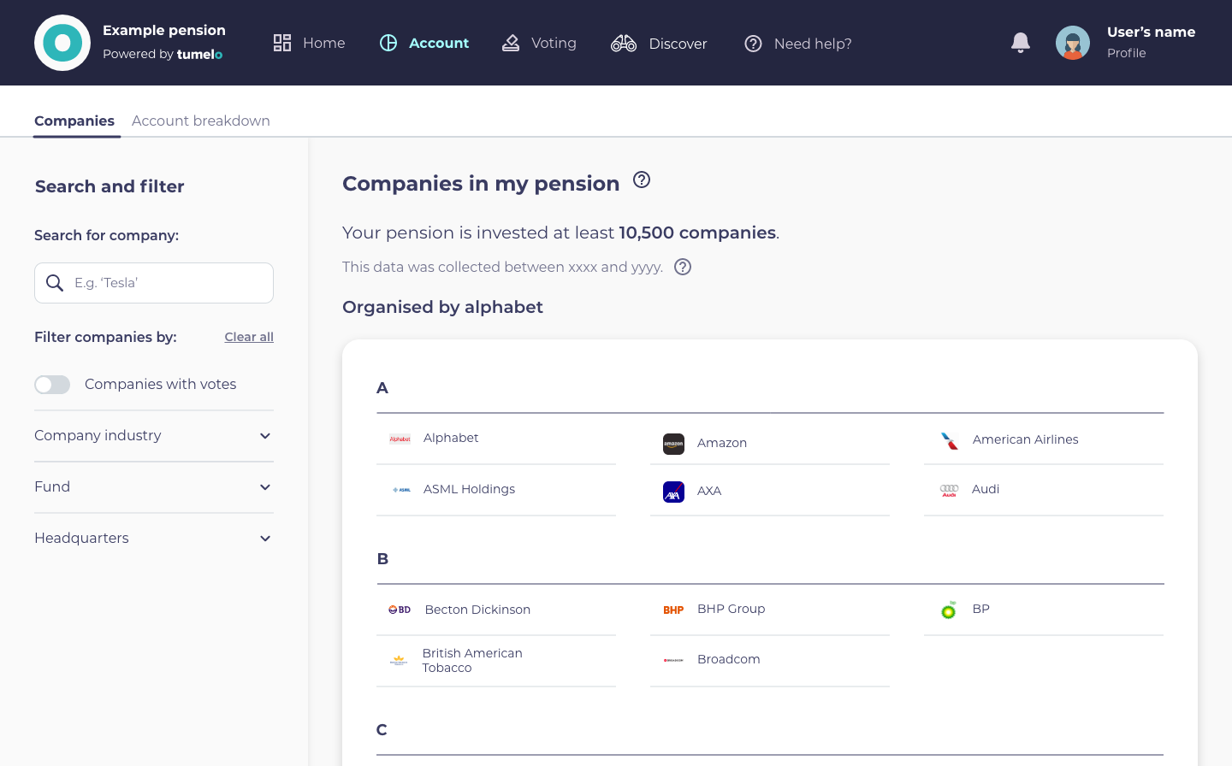Viewport: 1232px width, 766px height.
Task: Click the ASML Holdings logo
Action: [x=401, y=490]
